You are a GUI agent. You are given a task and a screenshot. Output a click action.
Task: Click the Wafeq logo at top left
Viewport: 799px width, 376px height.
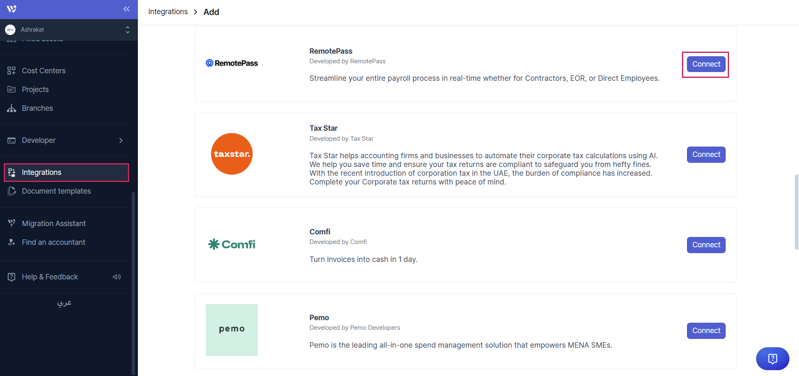[x=12, y=9]
